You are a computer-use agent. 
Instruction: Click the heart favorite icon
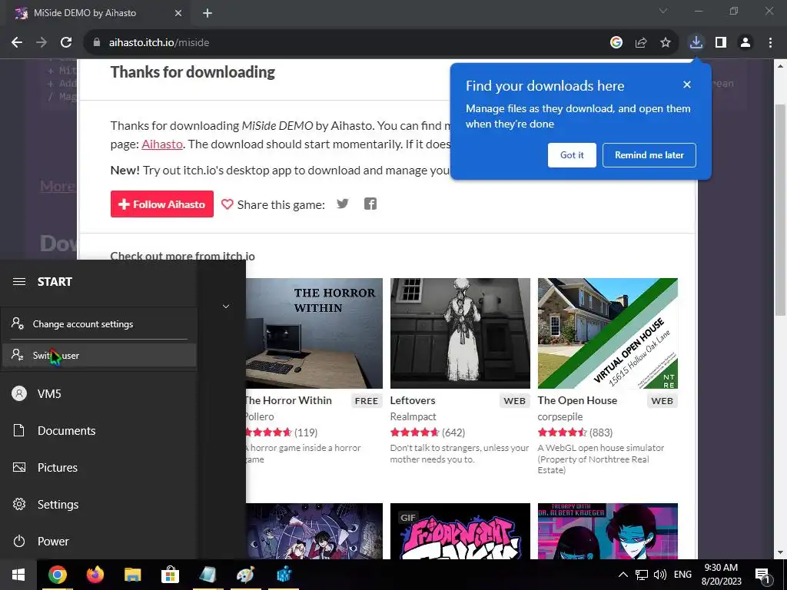pyautogui.click(x=227, y=204)
